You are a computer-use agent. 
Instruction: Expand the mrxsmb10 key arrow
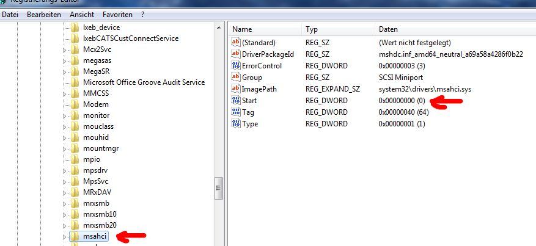[x=64, y=214]
